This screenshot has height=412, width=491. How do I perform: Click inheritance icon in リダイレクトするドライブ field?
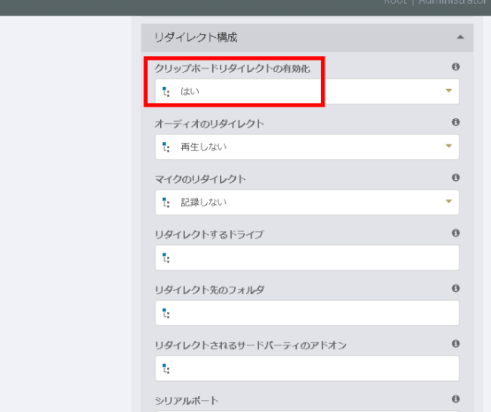tap(166, 258)
